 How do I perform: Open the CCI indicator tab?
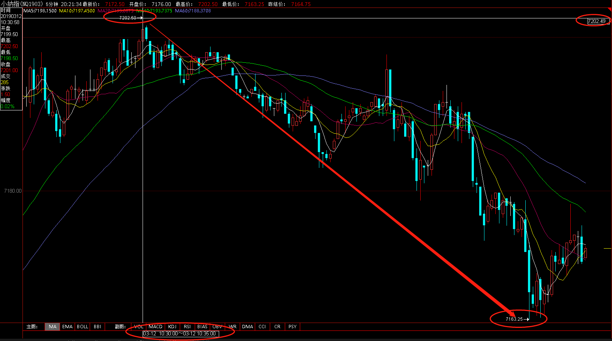[262, 327]
